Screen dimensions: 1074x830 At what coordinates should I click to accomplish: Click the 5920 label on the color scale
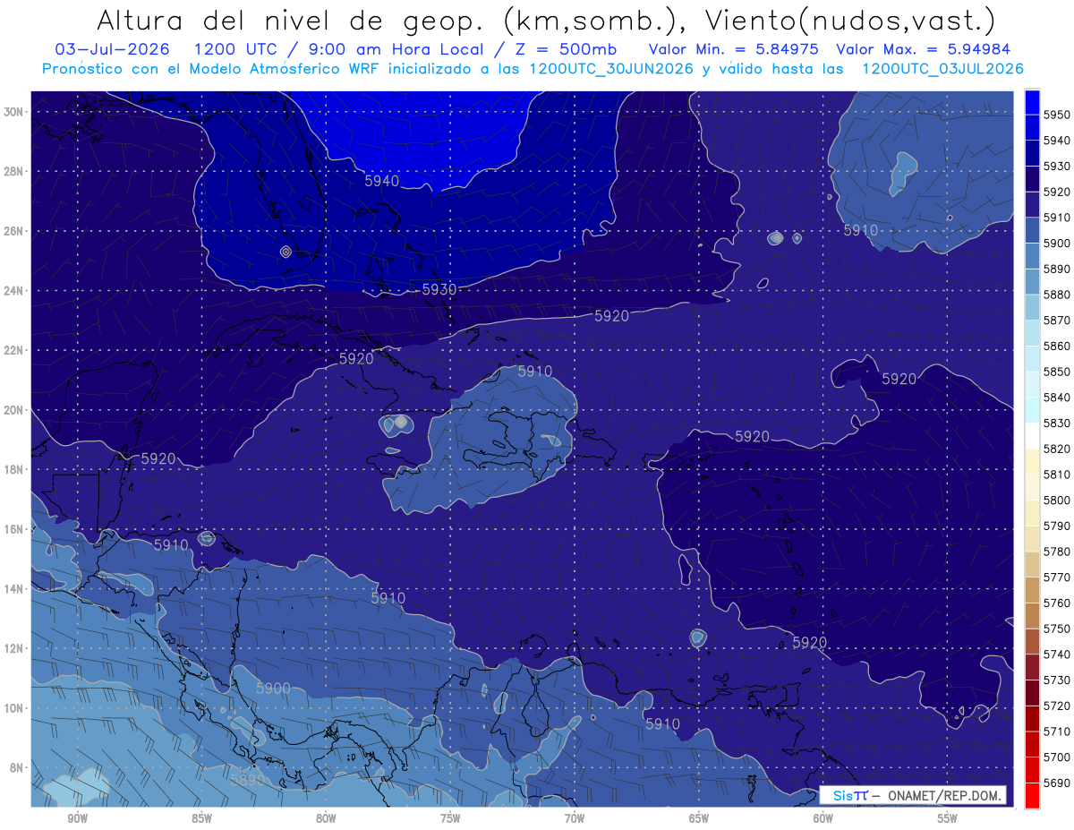[x=1056, y=192]
